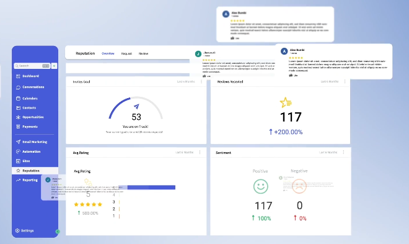Click the Like thumb on right review card

coord(291,75)
